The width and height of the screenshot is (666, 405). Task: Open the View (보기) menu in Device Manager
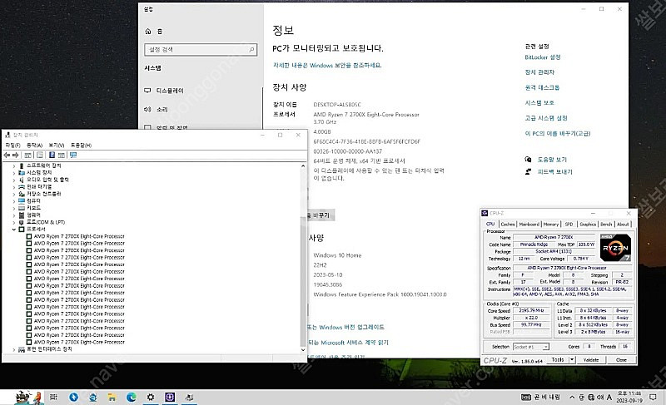[x=56, y=146]
